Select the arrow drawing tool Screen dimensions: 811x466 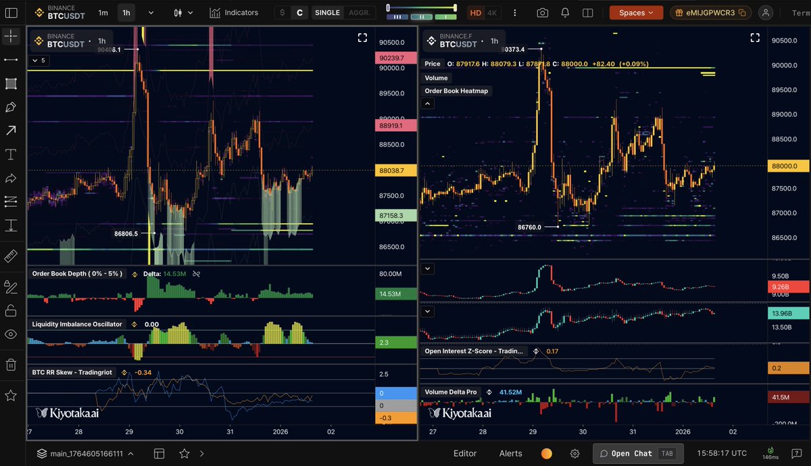[x=11, y=131]
